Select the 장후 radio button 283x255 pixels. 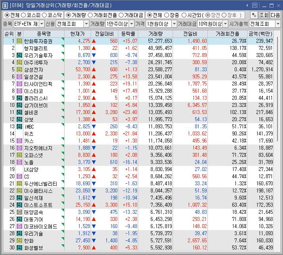[x=224, y=15]
